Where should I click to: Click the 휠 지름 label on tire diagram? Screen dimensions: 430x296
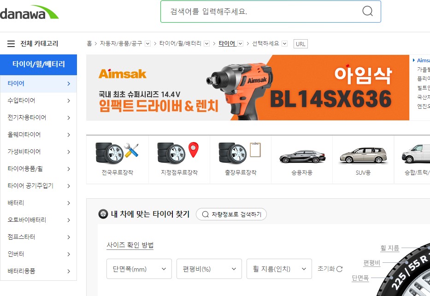(390, 248)
